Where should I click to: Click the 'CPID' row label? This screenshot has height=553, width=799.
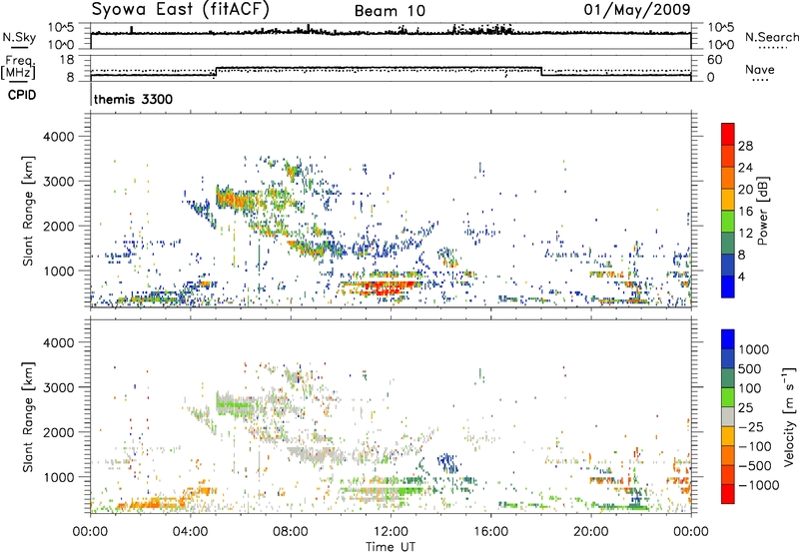22,95
